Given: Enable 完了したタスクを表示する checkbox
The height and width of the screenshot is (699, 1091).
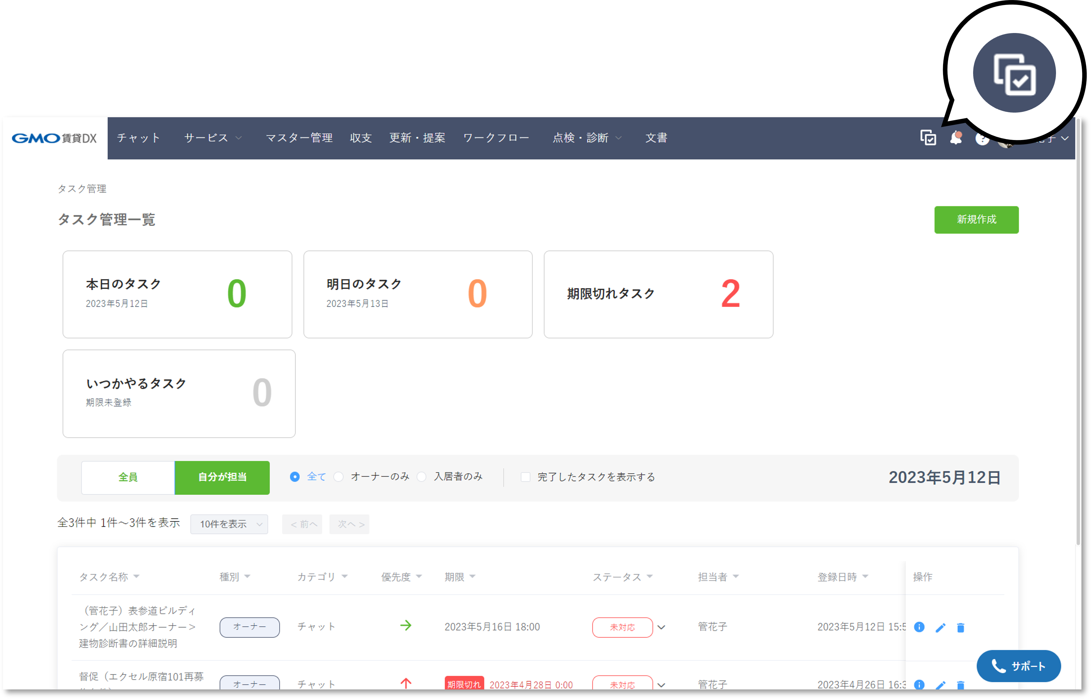Looking at the screenshot, I should 525,476.
